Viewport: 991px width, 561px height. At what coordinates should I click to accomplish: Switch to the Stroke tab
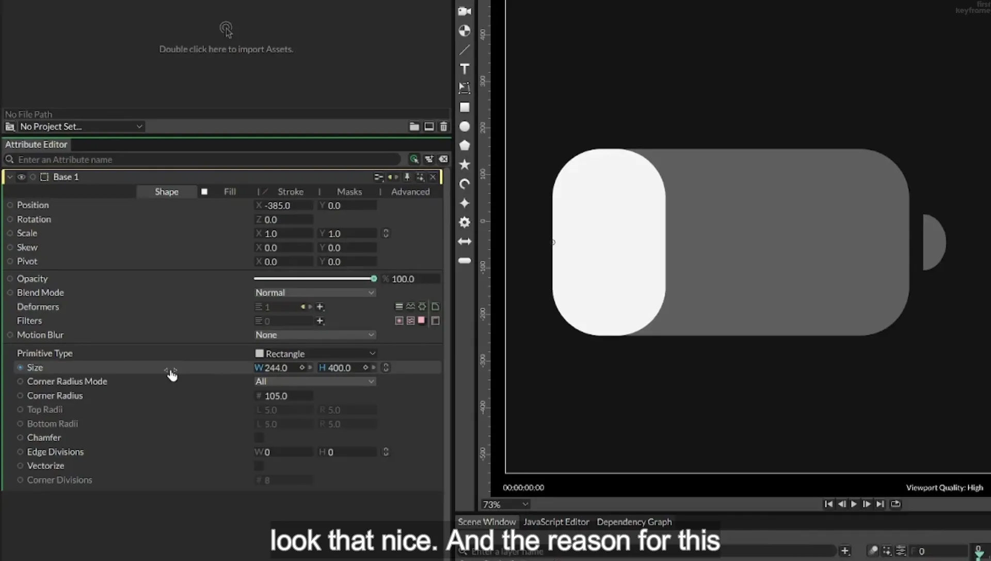tap(291, 191)
